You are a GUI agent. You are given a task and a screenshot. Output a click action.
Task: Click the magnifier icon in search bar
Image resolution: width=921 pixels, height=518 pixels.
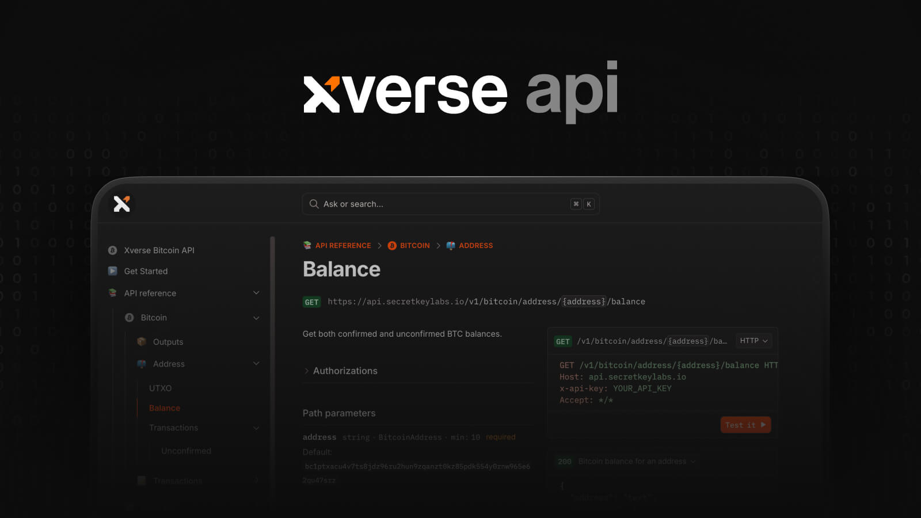[314, 204]
